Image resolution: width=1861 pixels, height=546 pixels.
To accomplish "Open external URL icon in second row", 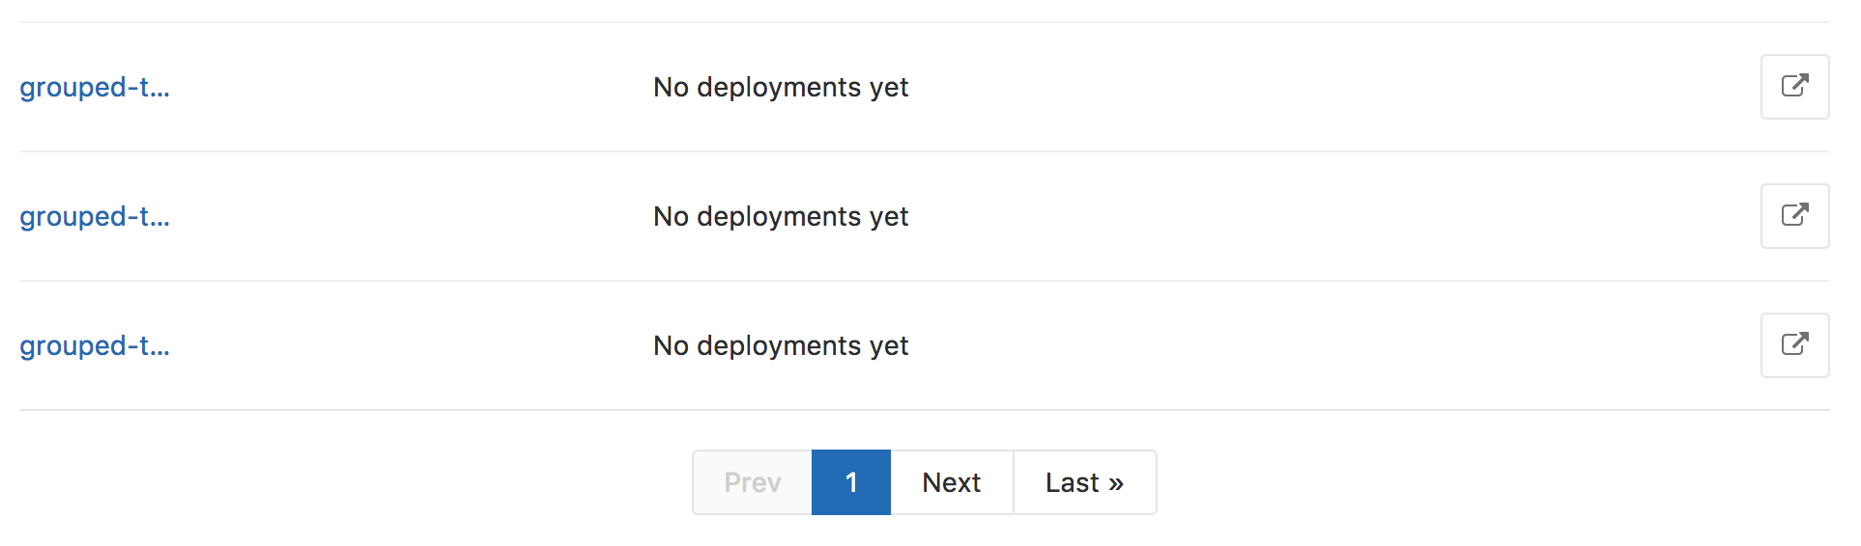I will (1794, 216).
